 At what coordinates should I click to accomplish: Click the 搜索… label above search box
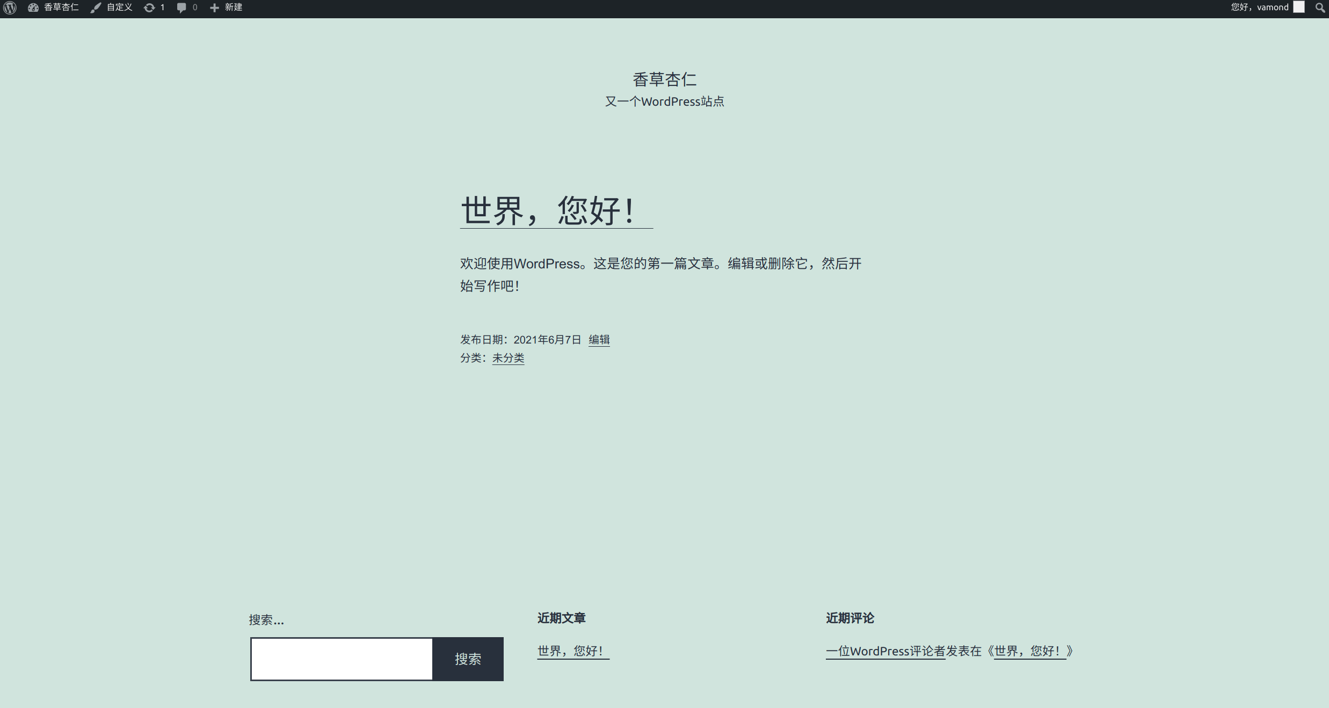[266, 620]
